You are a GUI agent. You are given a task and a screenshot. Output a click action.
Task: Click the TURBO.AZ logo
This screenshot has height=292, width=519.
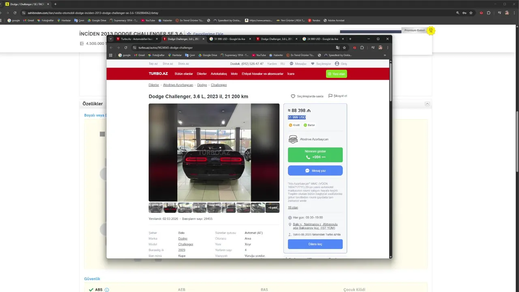(x=158, y=74)
